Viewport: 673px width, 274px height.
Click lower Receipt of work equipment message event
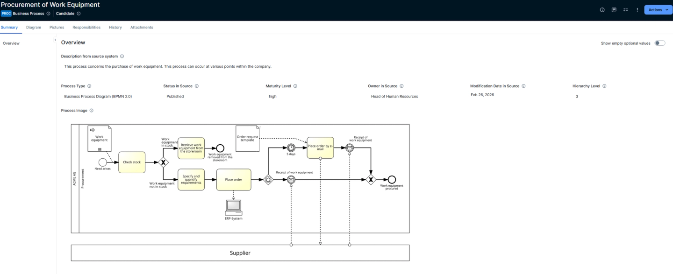click(291, 179)
